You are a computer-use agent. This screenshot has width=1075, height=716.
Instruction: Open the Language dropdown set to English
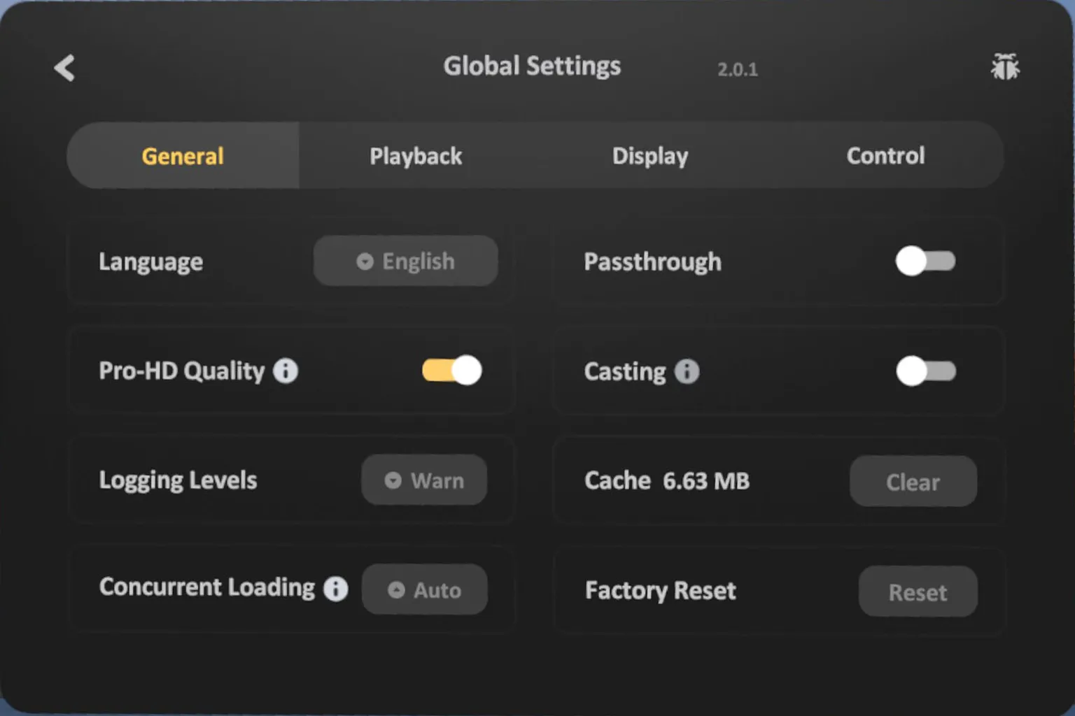(x=406, y=261)
